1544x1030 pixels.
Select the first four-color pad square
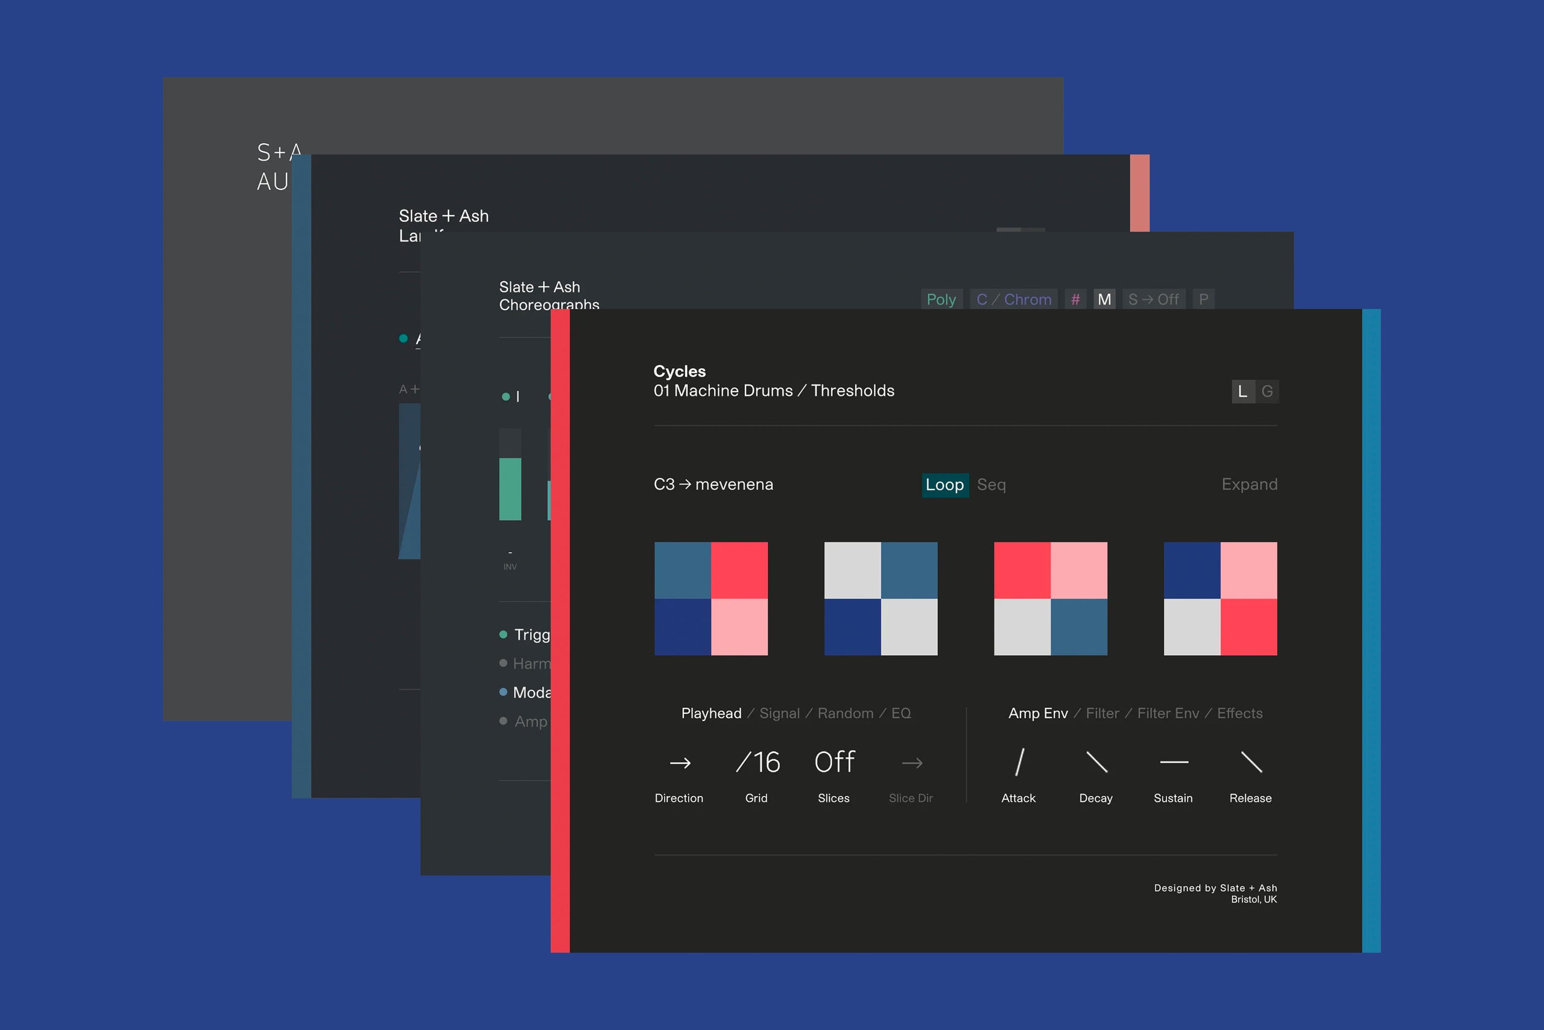coord(711,599)
